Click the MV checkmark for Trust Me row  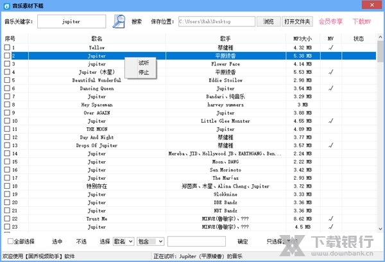(x=330, y=218)
